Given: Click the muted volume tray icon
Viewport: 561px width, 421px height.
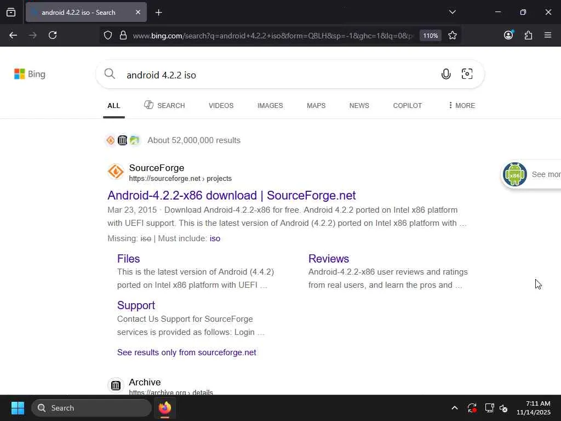Looking at the screenshot, I should [504, 408].
